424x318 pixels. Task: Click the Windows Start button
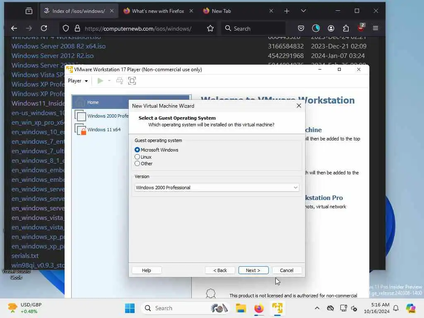point(130,308)
